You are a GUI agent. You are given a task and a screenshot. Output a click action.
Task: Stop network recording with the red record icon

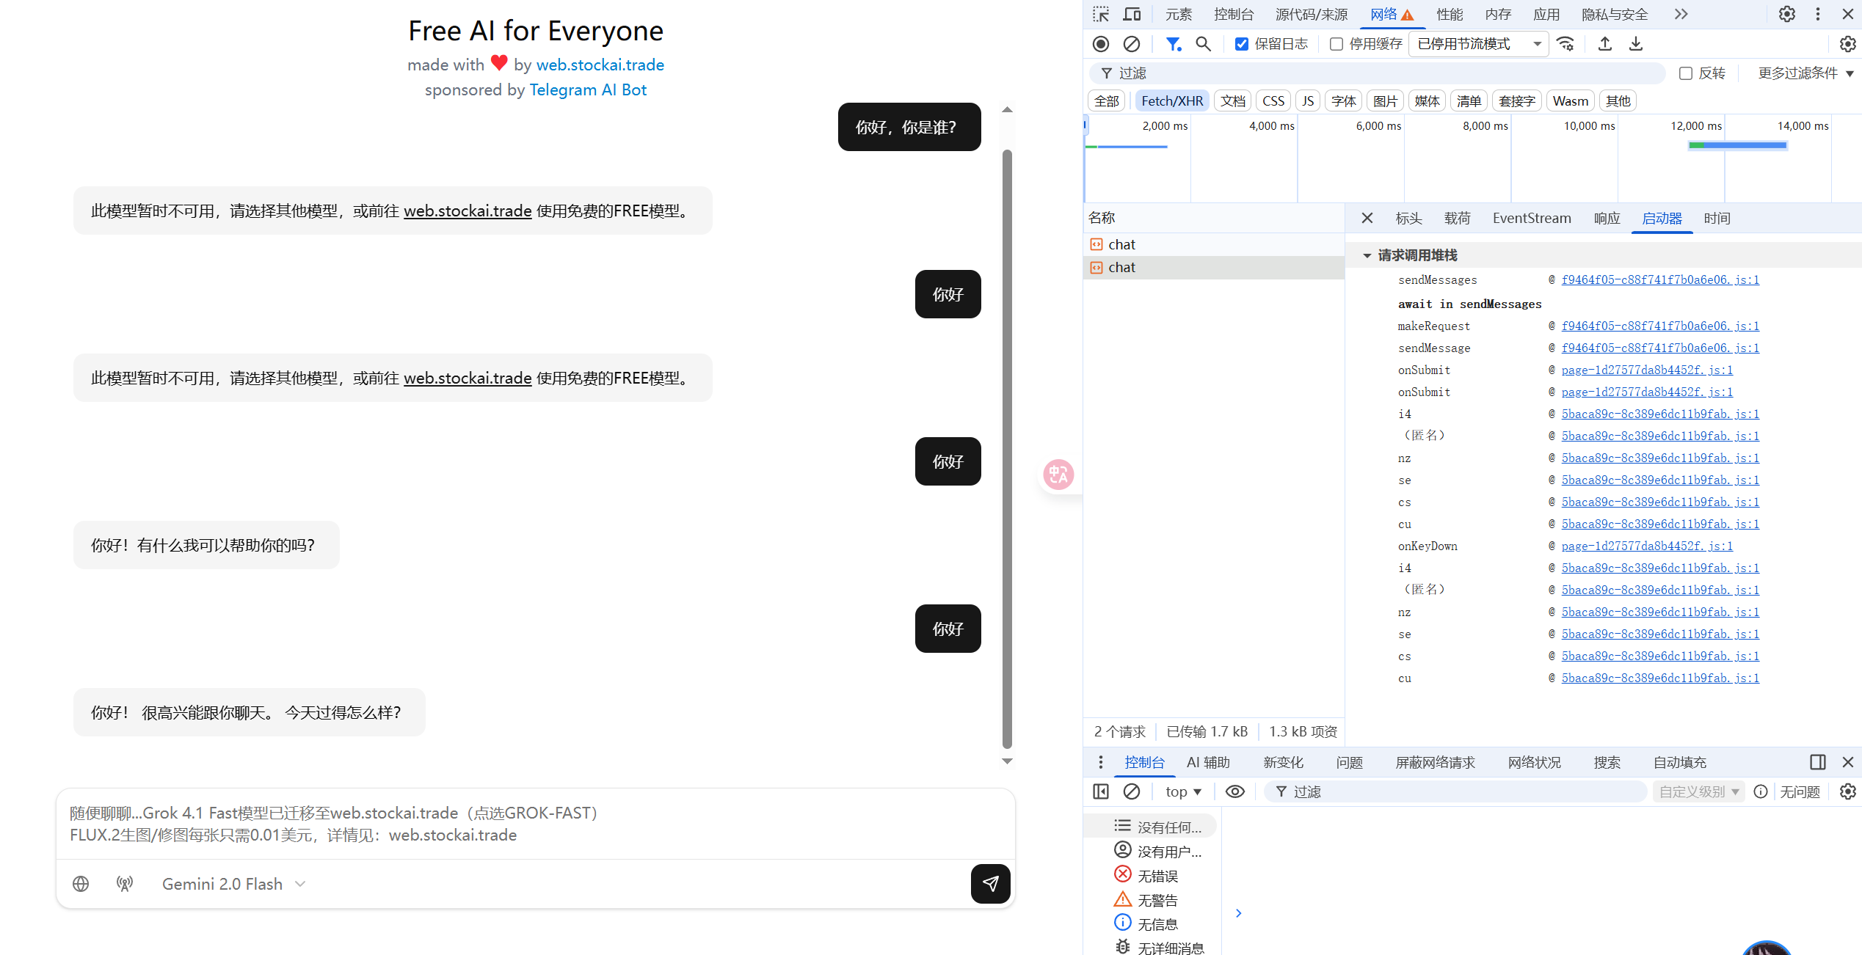[1100, 44]
